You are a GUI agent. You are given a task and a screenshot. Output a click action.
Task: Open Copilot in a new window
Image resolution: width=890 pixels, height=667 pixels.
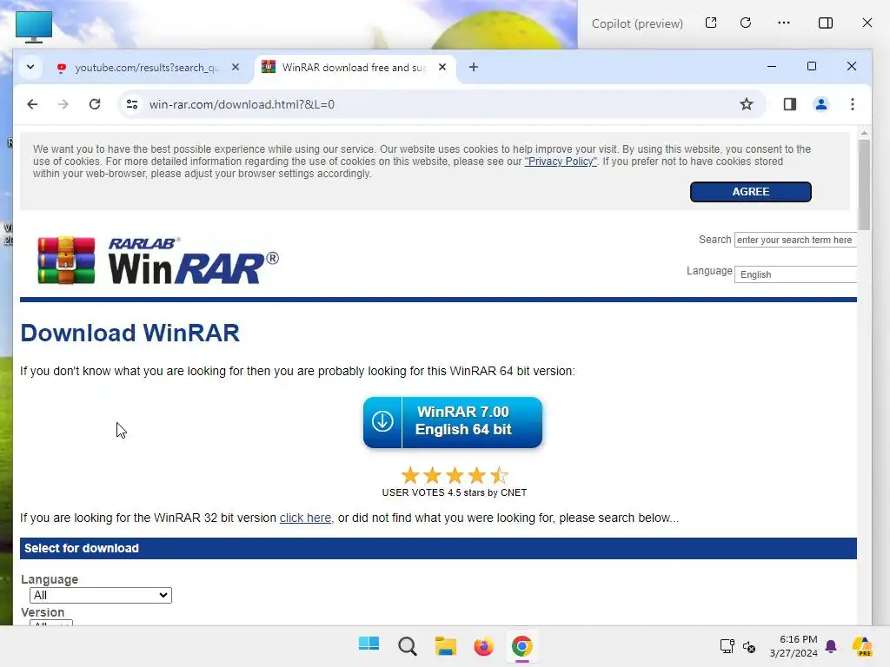pos(711,23)
